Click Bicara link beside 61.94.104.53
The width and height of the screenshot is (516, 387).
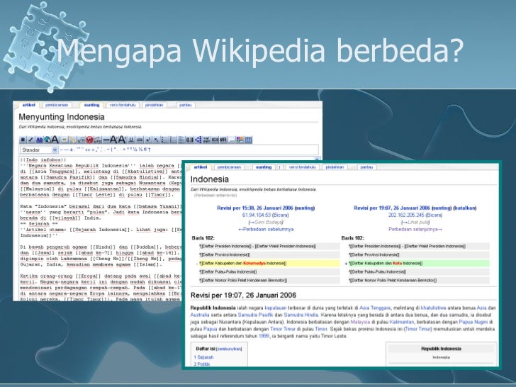coord(281,215)
